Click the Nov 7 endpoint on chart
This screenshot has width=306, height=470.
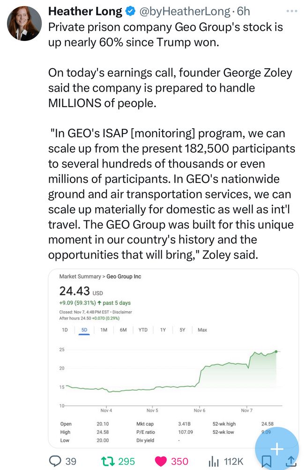(277, 351)
